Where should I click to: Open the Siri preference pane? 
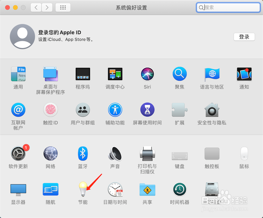click(147, 74)
